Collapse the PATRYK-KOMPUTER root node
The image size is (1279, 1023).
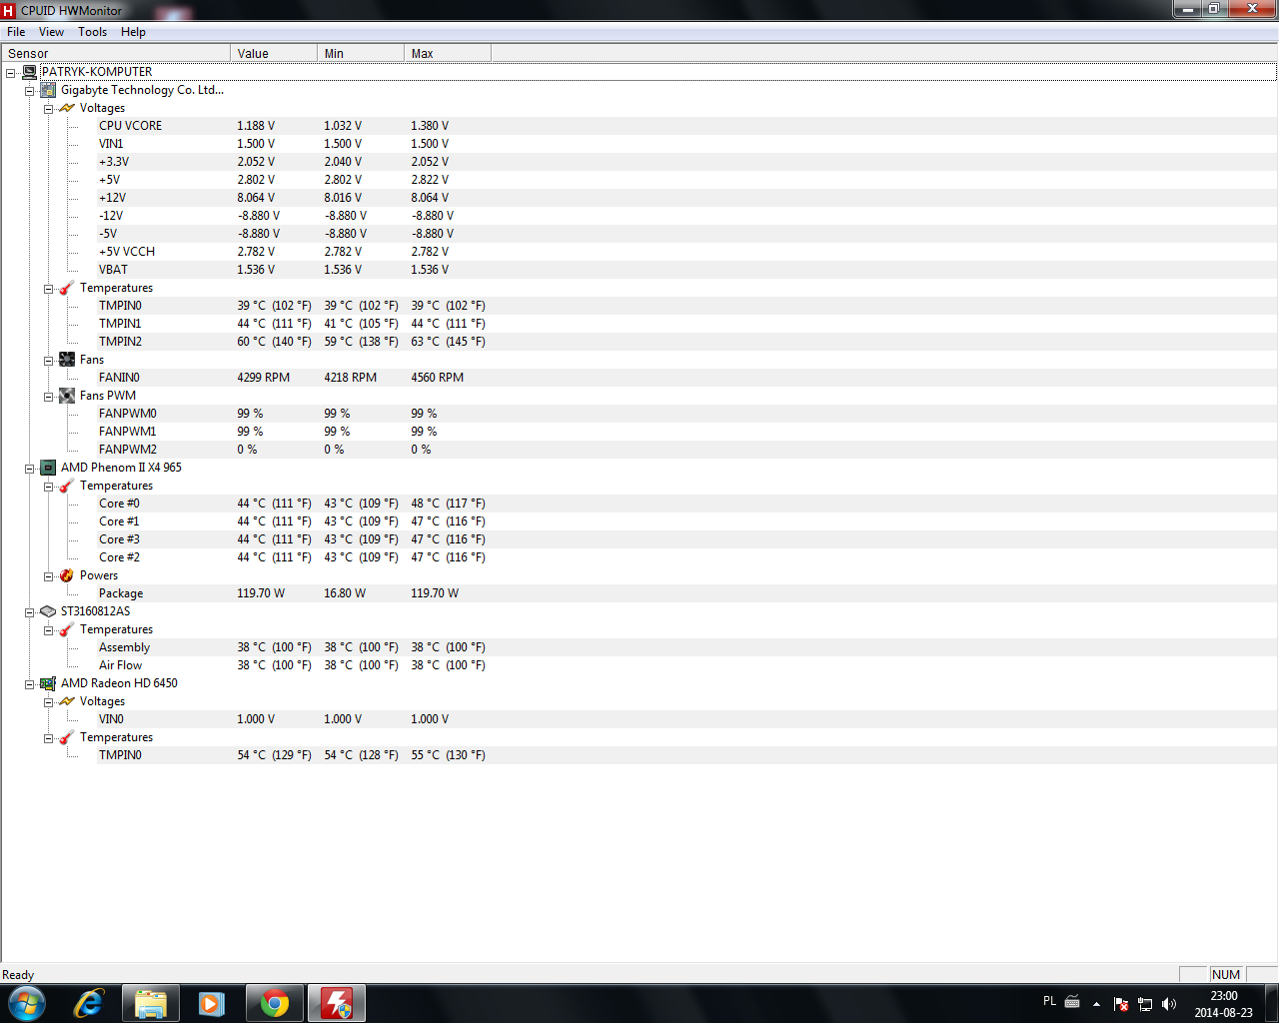(x=10, y=73)
